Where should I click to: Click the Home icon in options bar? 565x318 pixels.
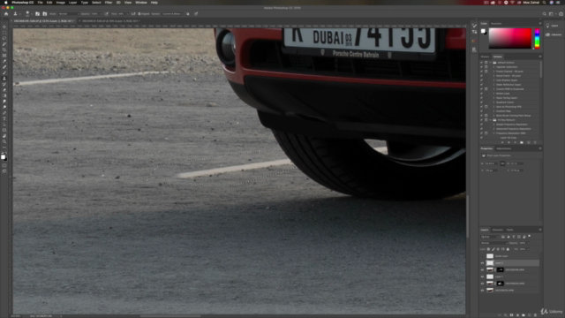pos(6,14)
